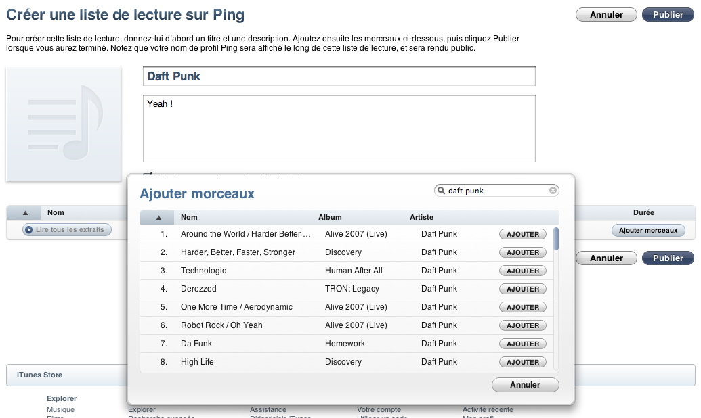Viewport: 701px width, 418px height.
Task: Click the playlist artwork placeholder
Action: pos(64,124)
